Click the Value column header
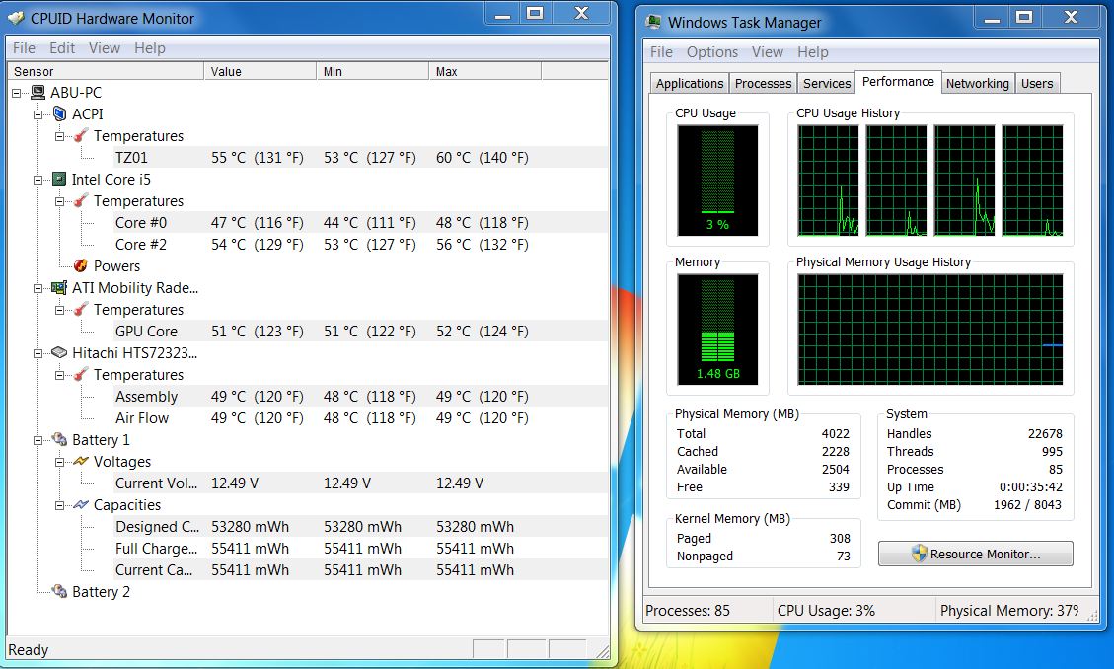1114x669 pixels. (260, 71)
